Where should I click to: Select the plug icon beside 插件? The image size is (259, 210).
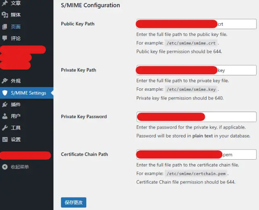[x=5, y=104]
